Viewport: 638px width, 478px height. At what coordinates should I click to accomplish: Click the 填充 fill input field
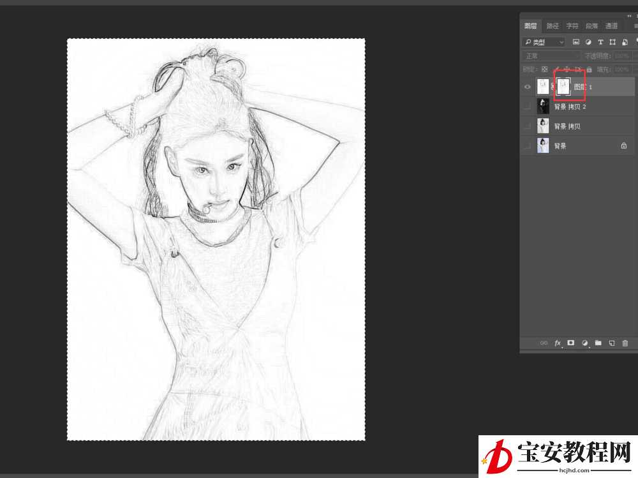pos(622,69)
